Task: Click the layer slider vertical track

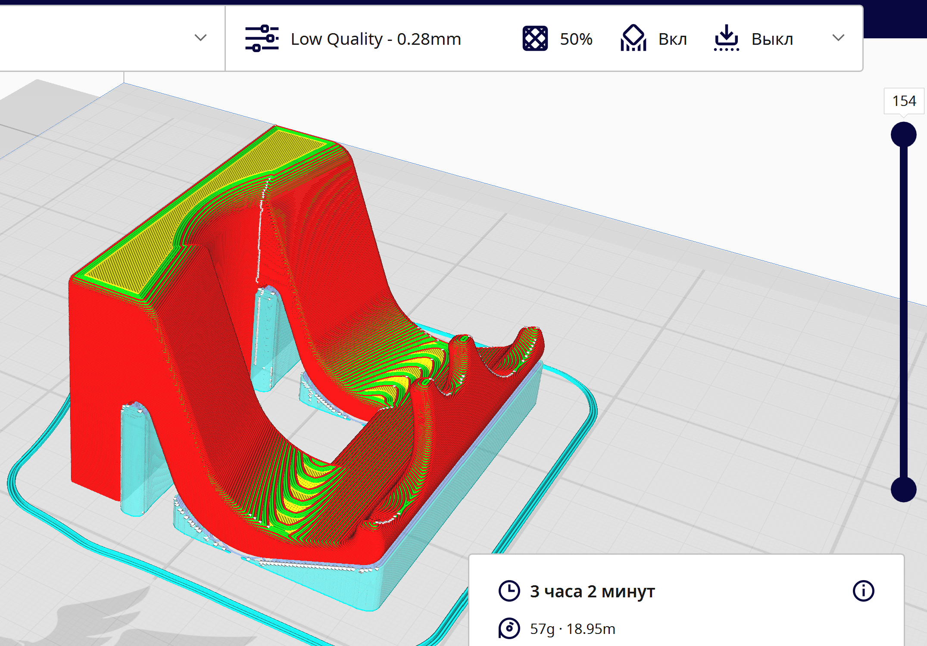Action: coord(904,312)
